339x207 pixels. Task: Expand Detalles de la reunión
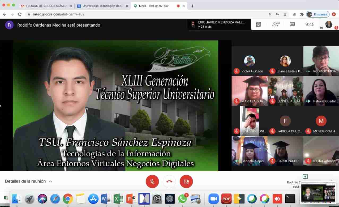pyautogui.click(x=28, y=181)
